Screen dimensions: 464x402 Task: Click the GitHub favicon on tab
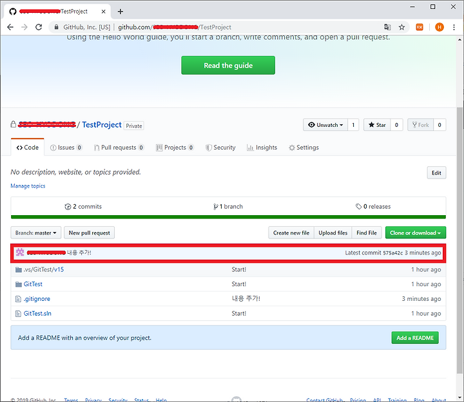pos(13,12)
